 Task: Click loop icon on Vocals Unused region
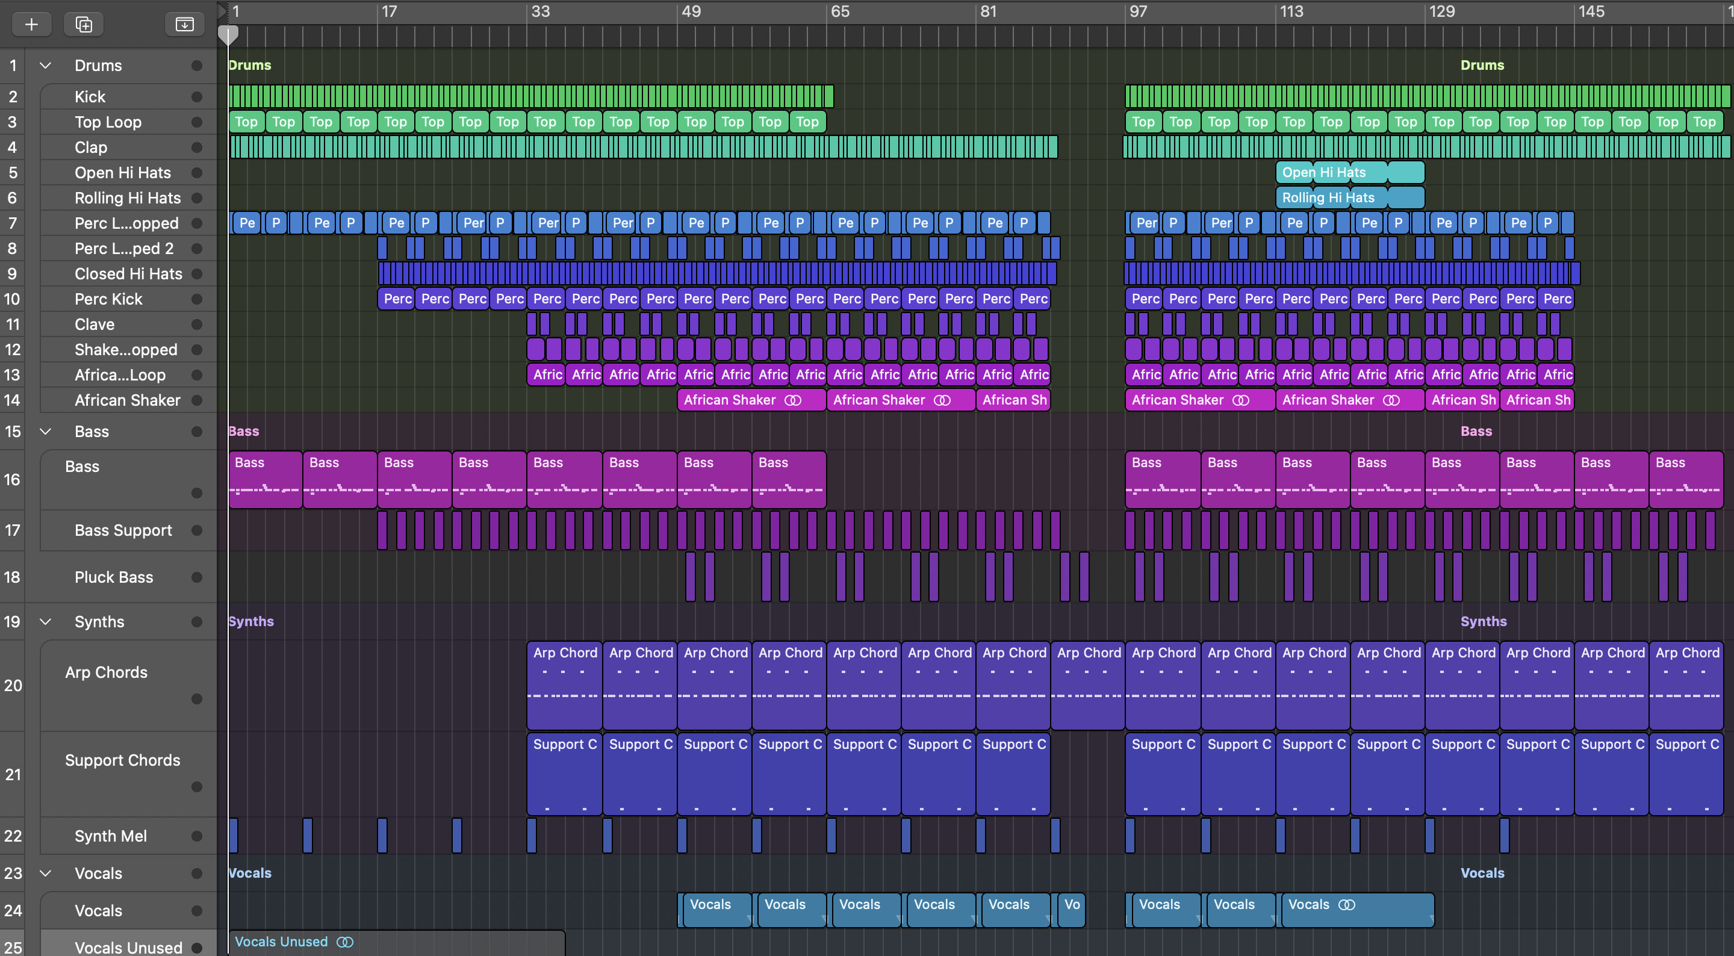[x=344, y=942]
